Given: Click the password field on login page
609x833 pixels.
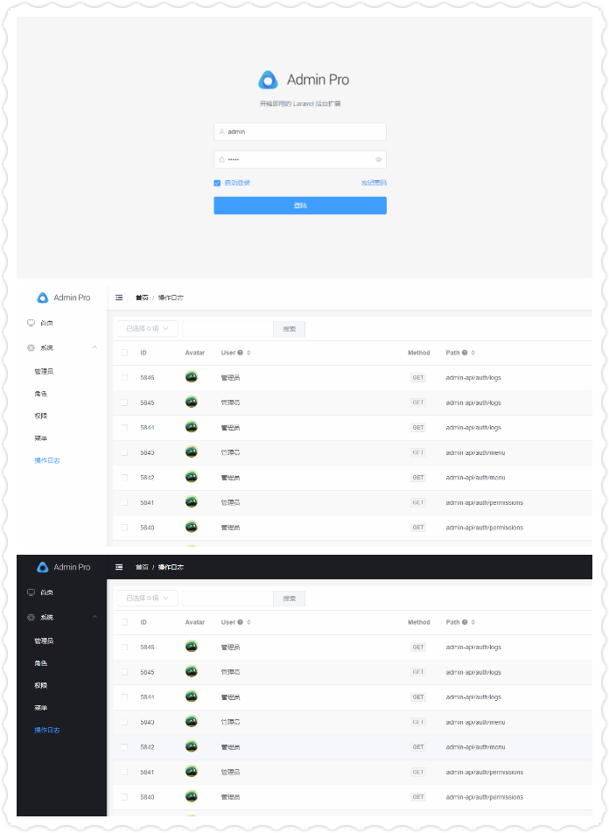Looking at the screenshot, I should (x=300, y=159).
